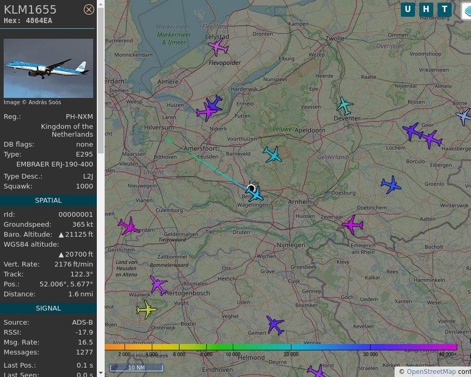471x377 pixels.
Task: Click the distance value 1.6 nmi
Action: pos(81,294)
